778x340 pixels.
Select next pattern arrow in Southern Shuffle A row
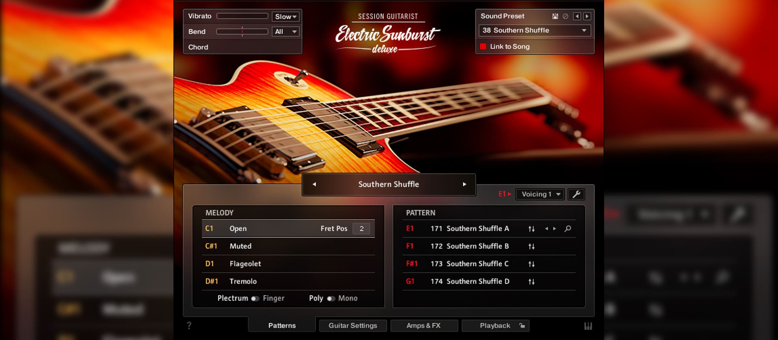(x=554, y=229)
